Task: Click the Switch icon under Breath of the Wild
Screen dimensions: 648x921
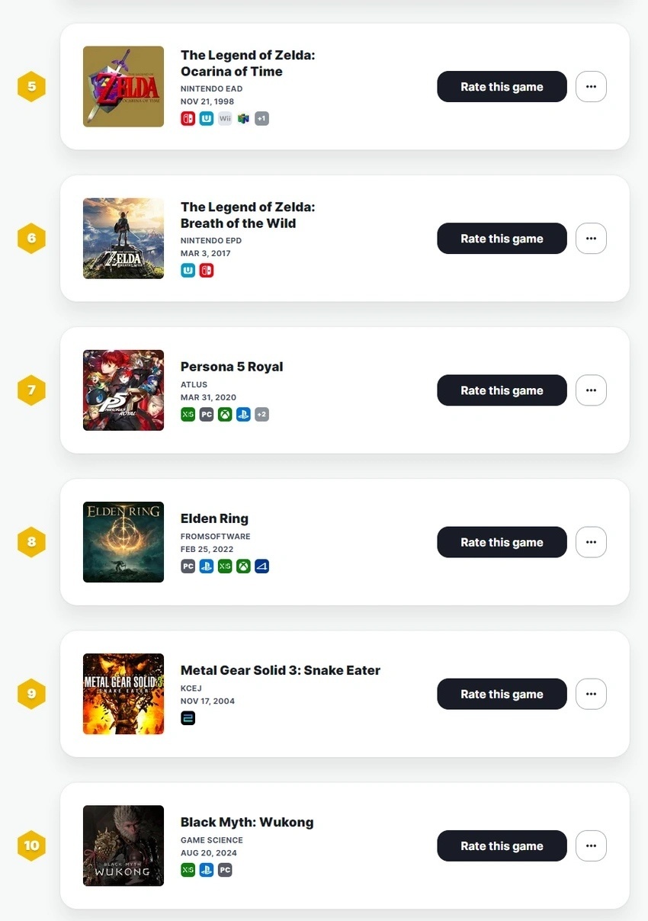Action: (x=206, y=270)
